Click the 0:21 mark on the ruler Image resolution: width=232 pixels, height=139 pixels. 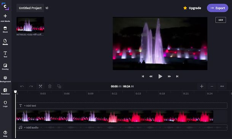coord(186,94)
